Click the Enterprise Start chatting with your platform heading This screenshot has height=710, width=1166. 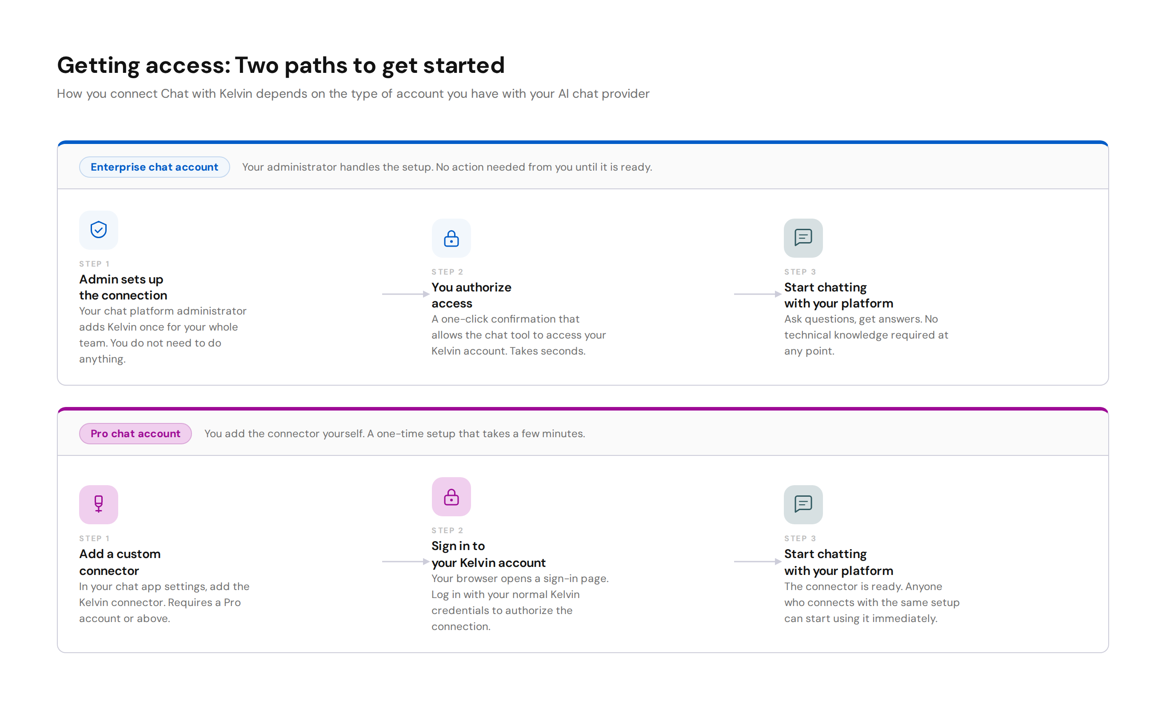839,295
